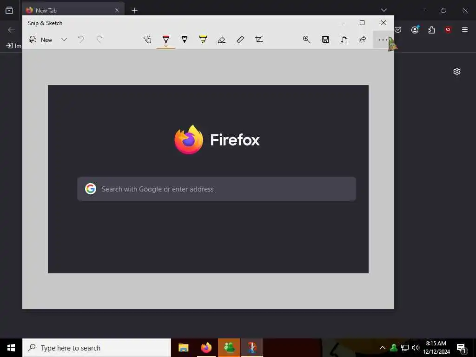Select the Touch Writing tool in Snip & Sketch
Screen dimensions: 476x357
147,40
